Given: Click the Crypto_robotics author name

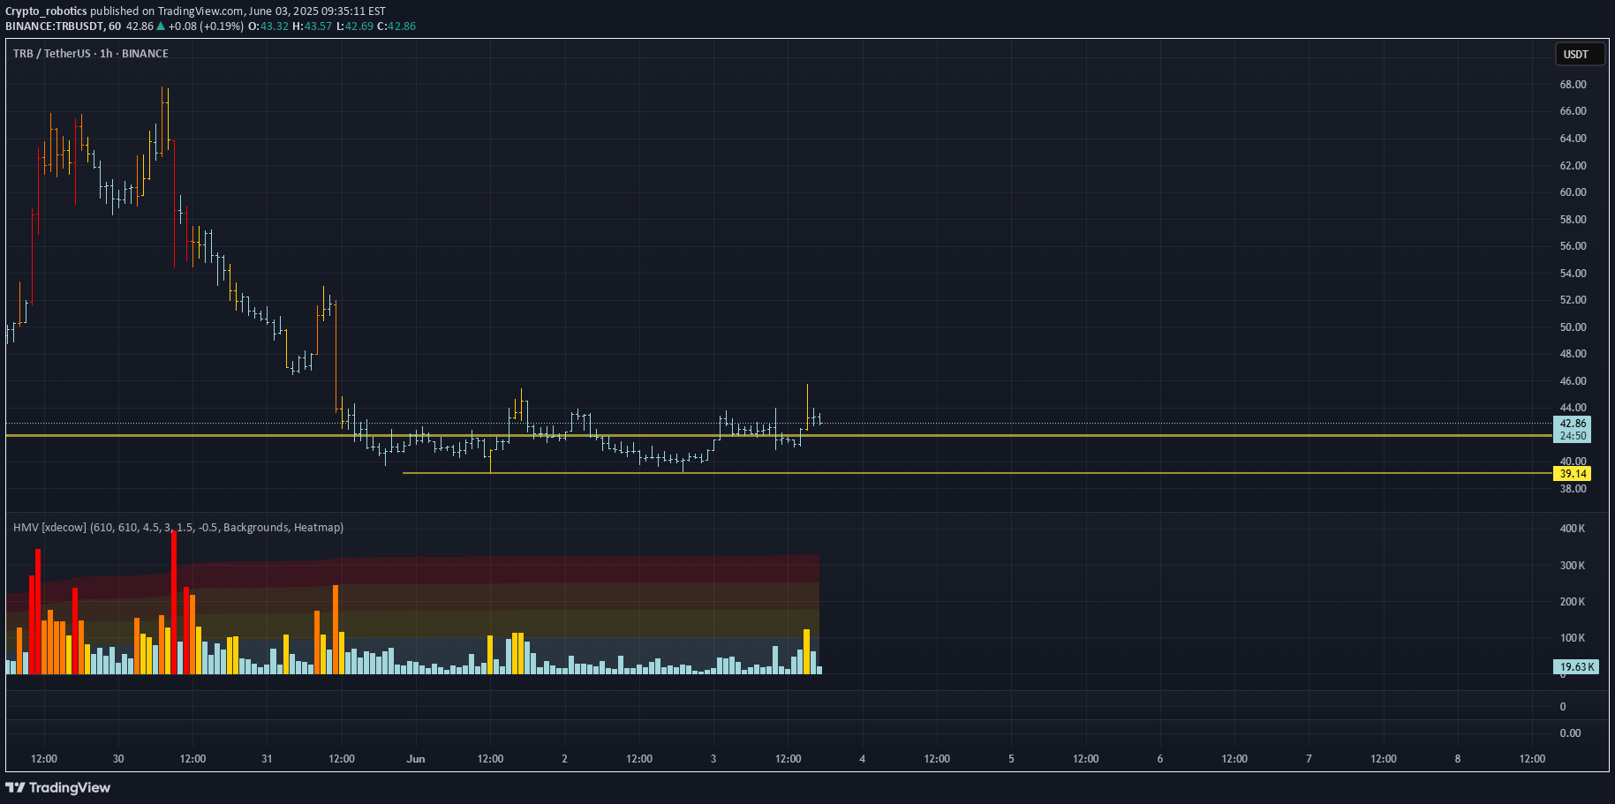Looking at the screenshot, I should click(46, 11).
